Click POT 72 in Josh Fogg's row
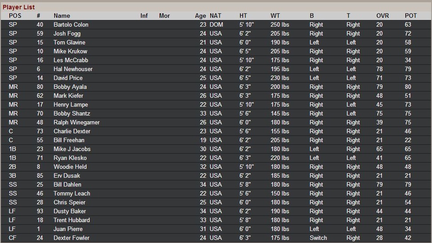Image resolution: width=432 pixels, height=243 pixels. (408, 33)
